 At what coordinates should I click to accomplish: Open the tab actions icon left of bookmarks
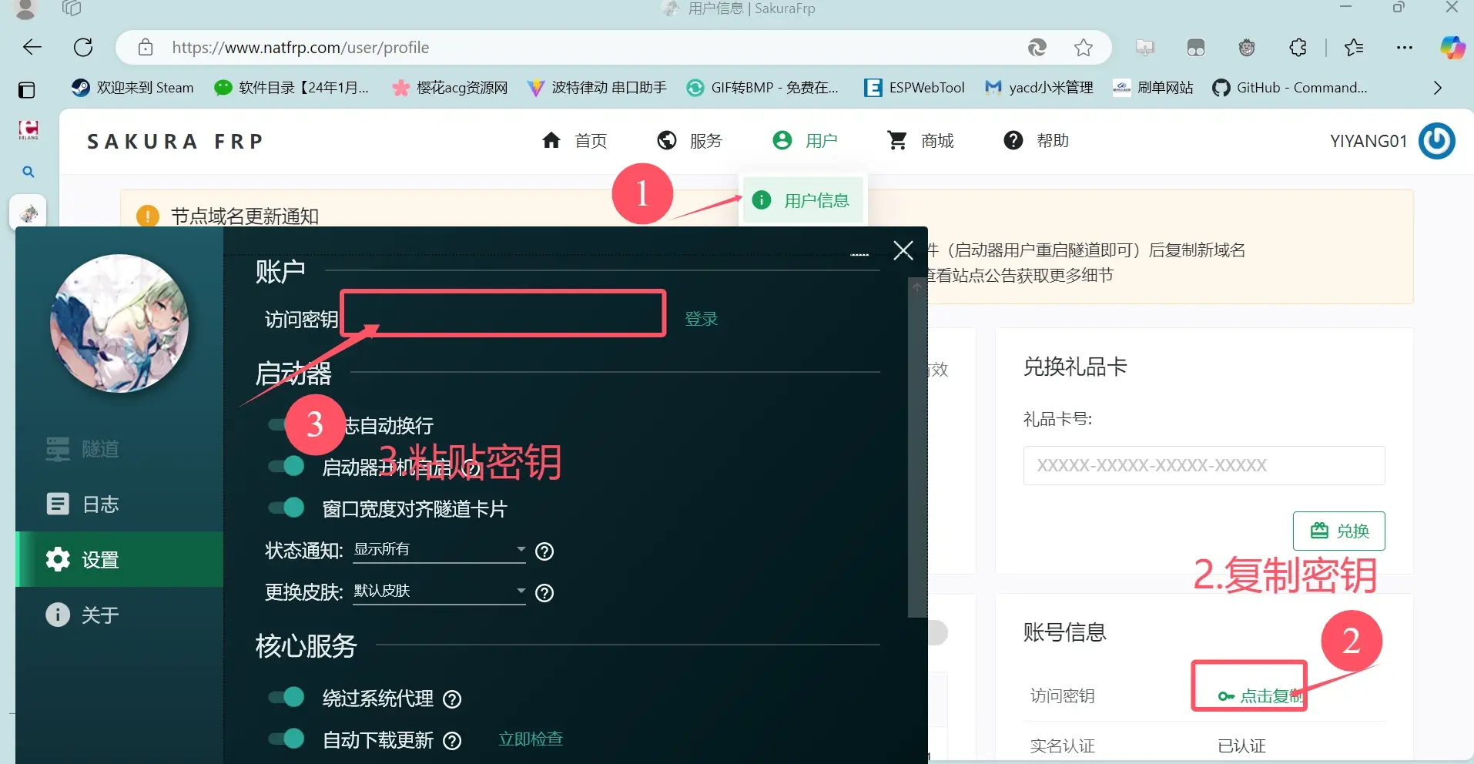pyautogui.click(x=27, y=90)
